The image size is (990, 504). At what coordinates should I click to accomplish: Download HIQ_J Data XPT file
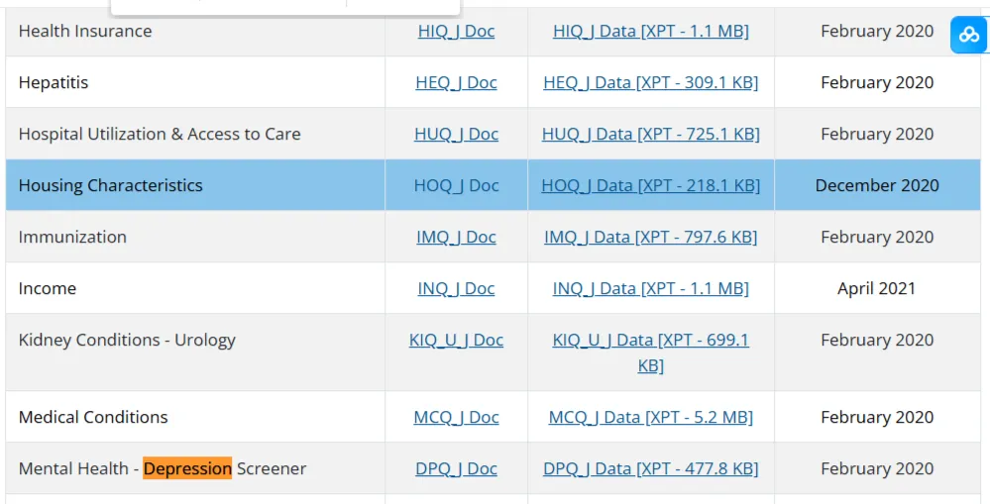(651, 31)
